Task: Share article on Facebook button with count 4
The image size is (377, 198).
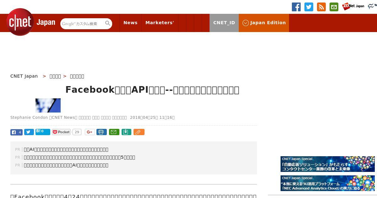Action: (x=16, y=132)
